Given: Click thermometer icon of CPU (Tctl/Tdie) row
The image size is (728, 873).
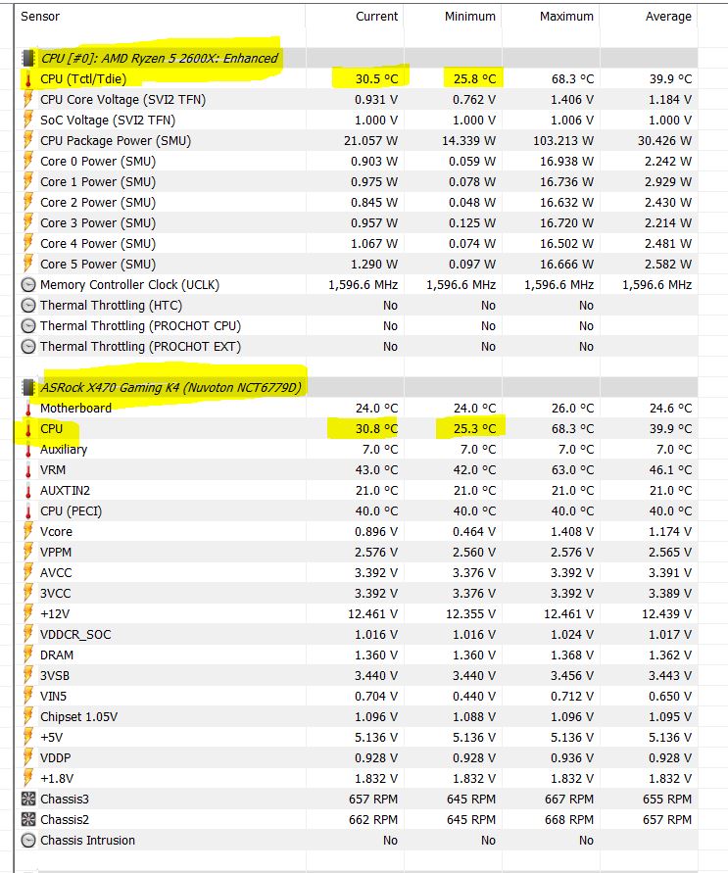Looking at the screenshot, I should [27, 79].
